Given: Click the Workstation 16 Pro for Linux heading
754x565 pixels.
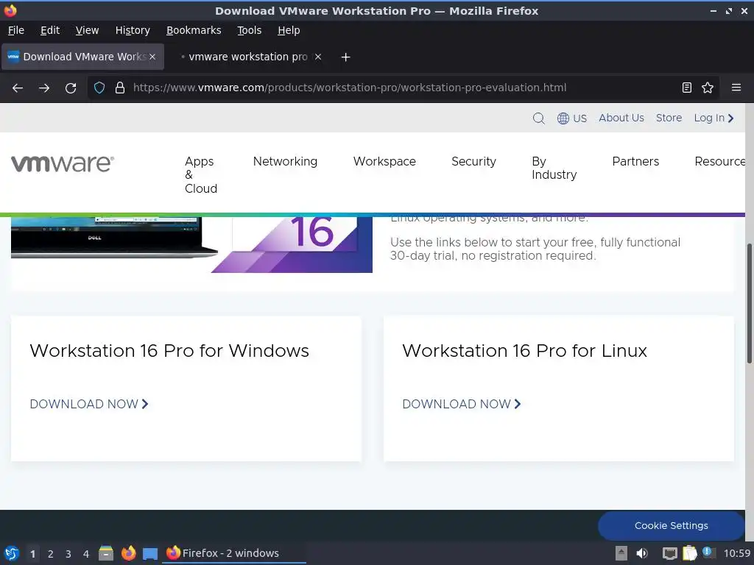Looking at the screenshot, I should tap(524, 351).
